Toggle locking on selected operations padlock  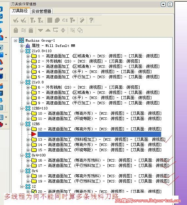pos(16,30)
